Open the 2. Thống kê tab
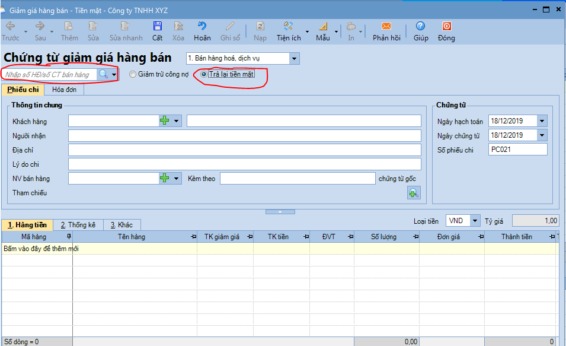This screenshot has height=346, width=566. click(78, 225)
